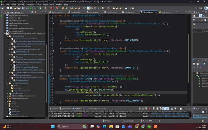Image resolution: width=208 pixels, height=130 pixels.
Task: Click Back navigation yellow arrow in toolbar
Action: click(x=121, y=8)
